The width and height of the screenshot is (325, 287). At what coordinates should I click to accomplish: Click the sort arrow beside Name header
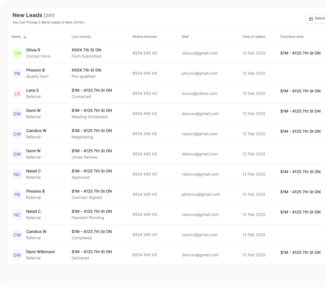(25, 37)
